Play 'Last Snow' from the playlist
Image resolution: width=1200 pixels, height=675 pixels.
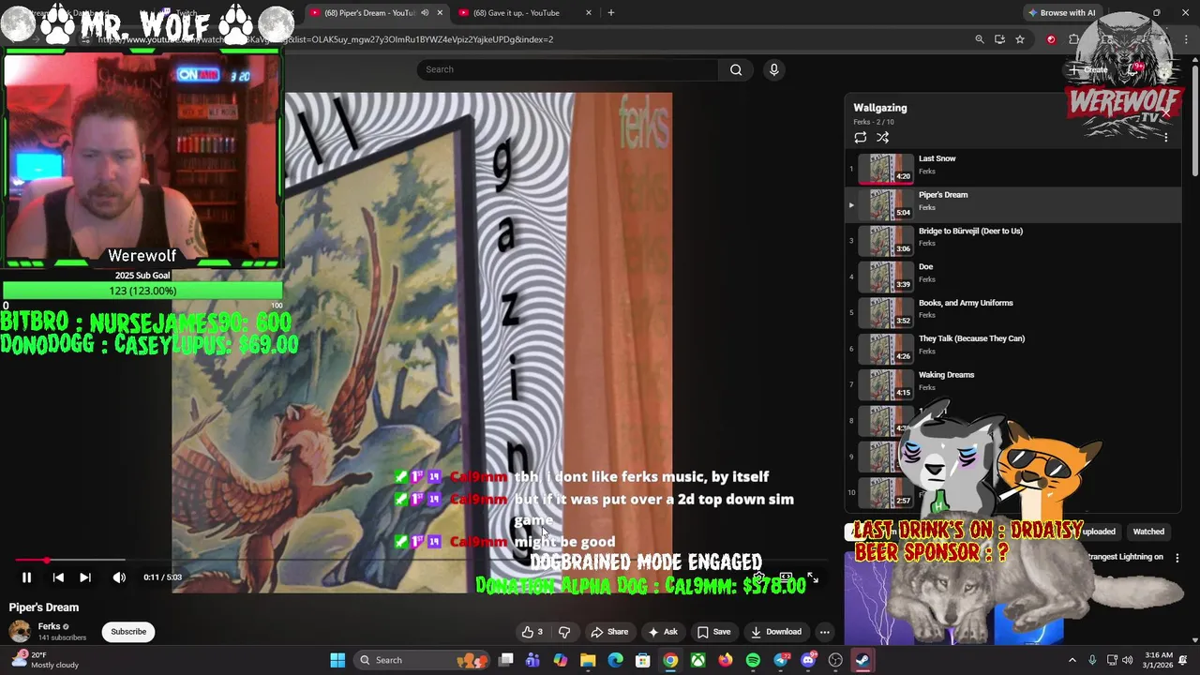tap(1012, 169)
